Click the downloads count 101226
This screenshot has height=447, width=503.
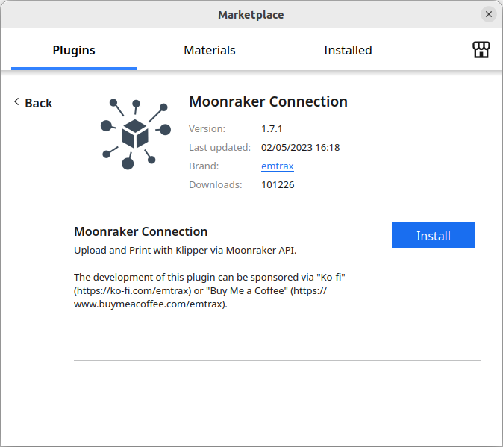278,185
